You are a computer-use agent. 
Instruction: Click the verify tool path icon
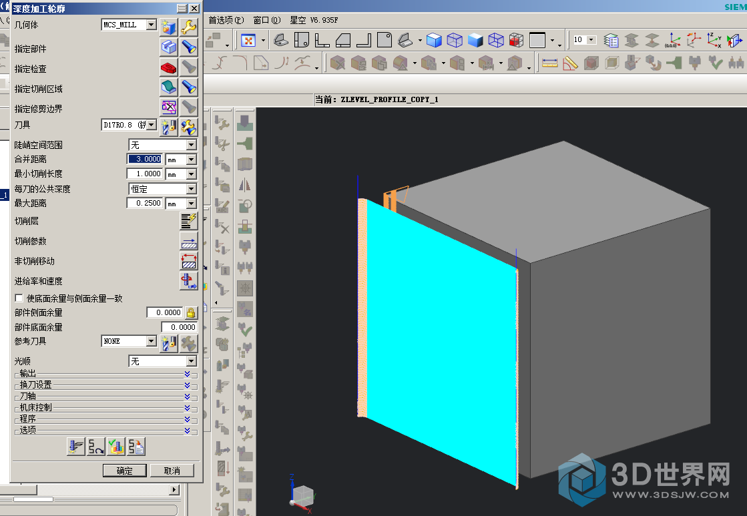(x=116, y=447)
